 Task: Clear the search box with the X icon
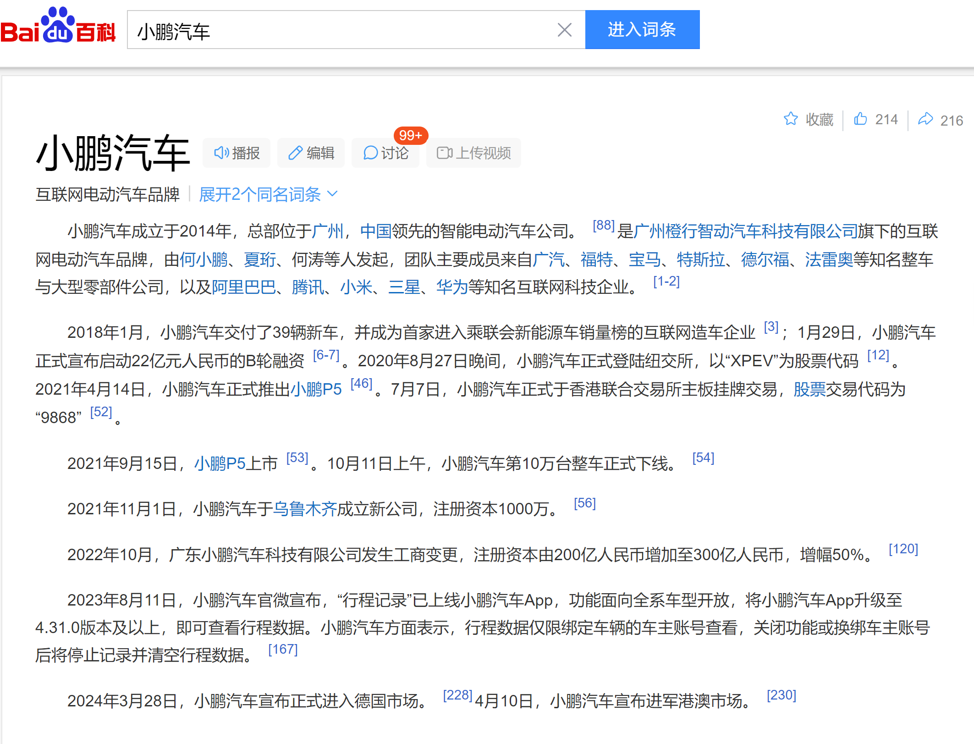click(564, 30)
